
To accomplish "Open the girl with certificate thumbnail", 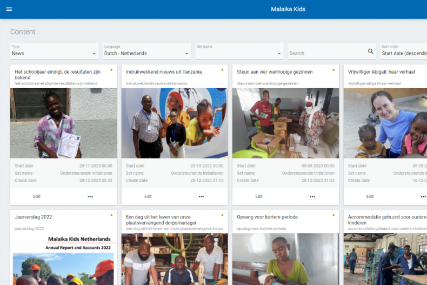I will [x=64, y=123].
